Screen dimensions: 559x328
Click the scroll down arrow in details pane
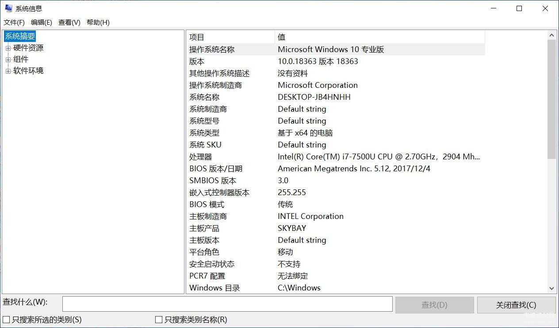[551, 288]
